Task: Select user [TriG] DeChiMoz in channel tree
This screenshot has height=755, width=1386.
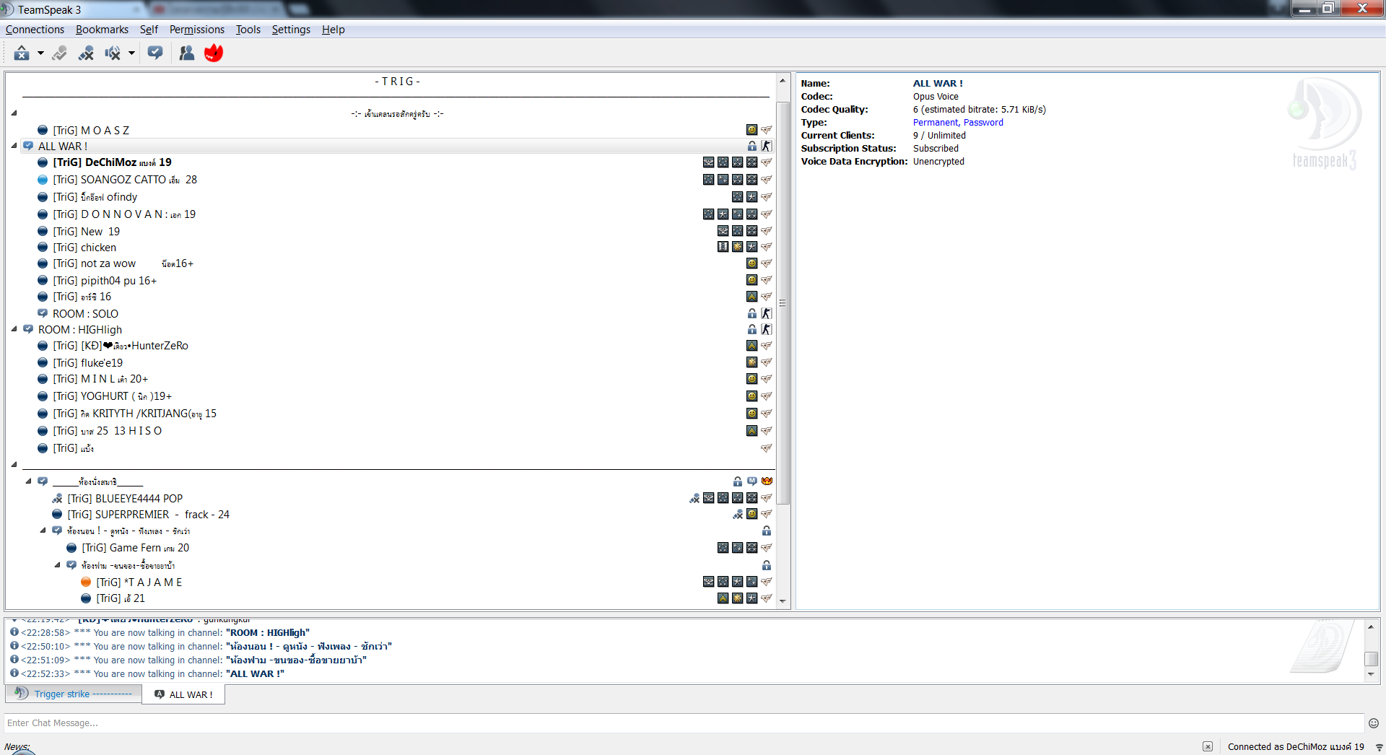Action: tap(112, 162)
